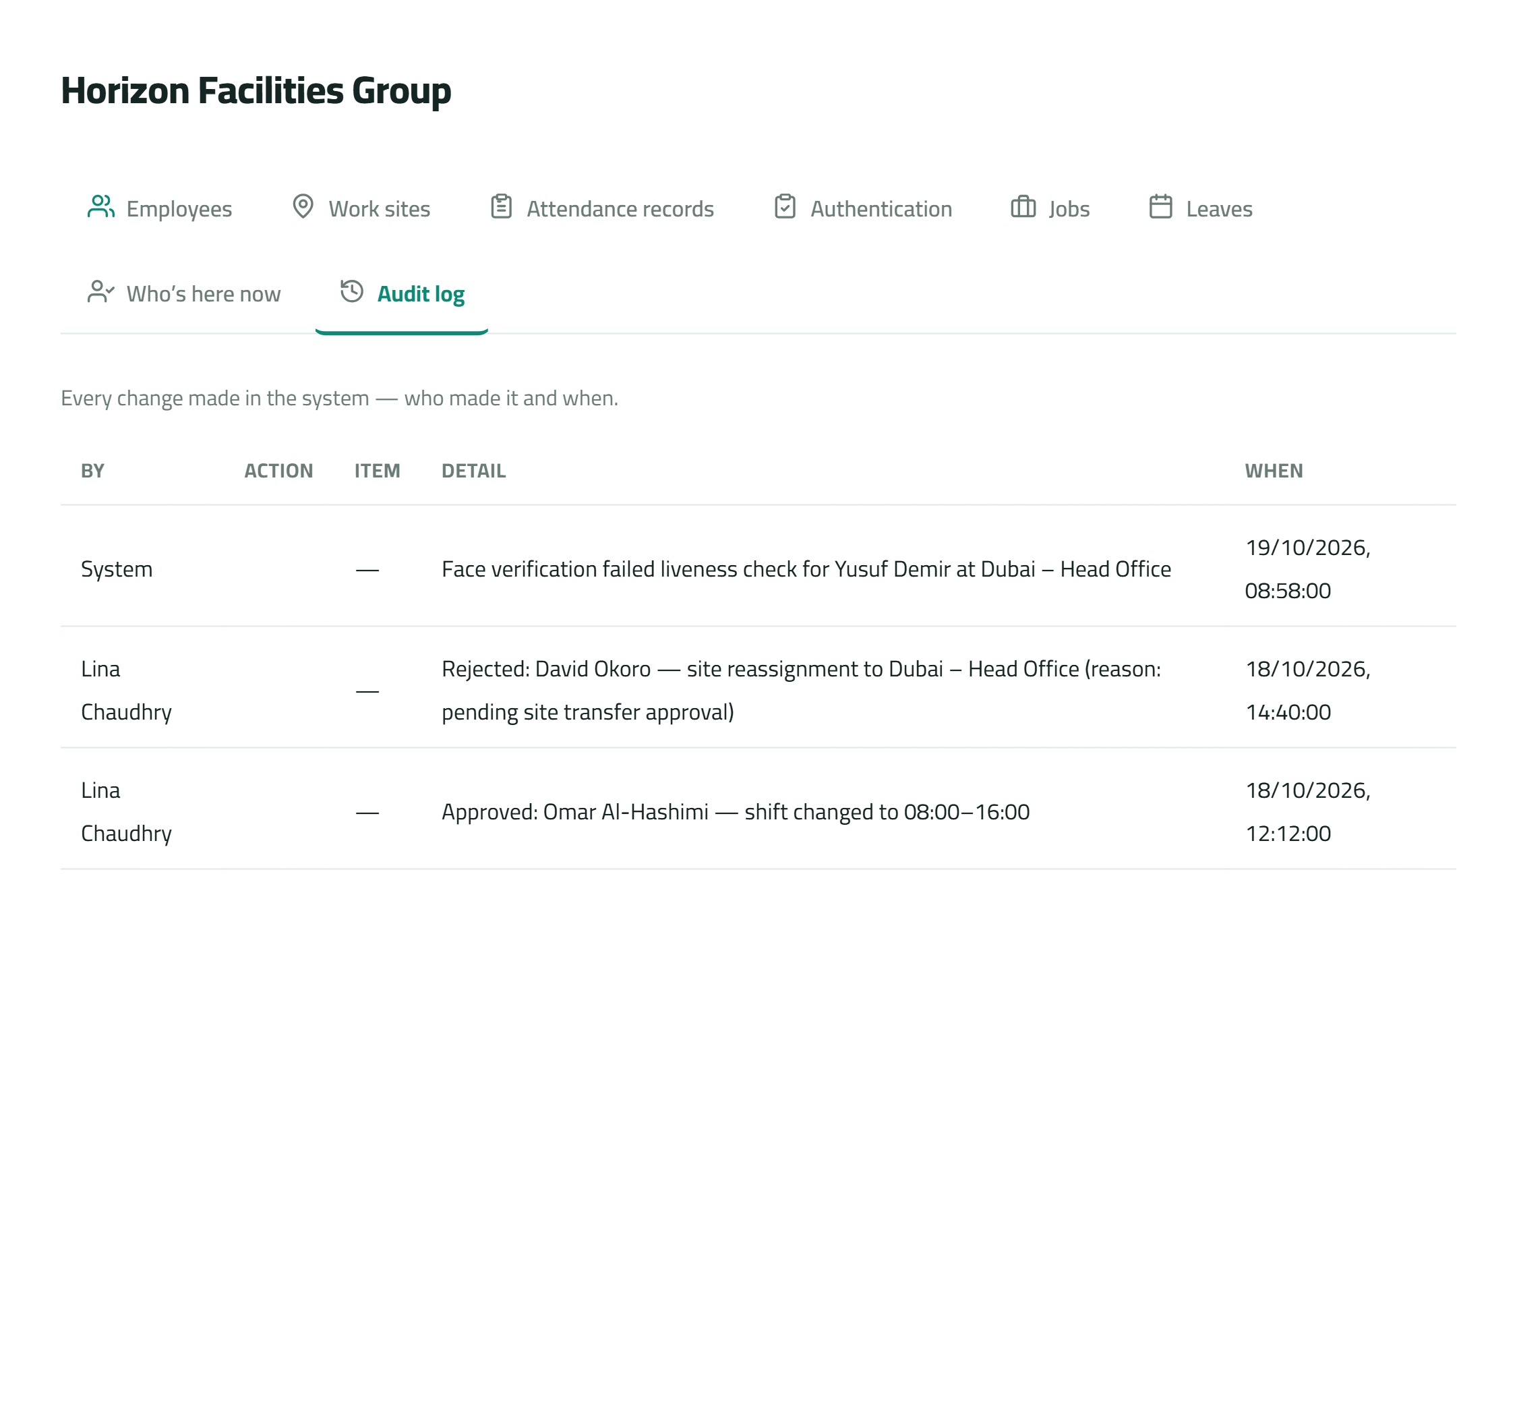Image resolution: width=1517 pixels, height=1423 pixels.
Task: Switch to the Work sites tab
Action: [x=361, y=208]
